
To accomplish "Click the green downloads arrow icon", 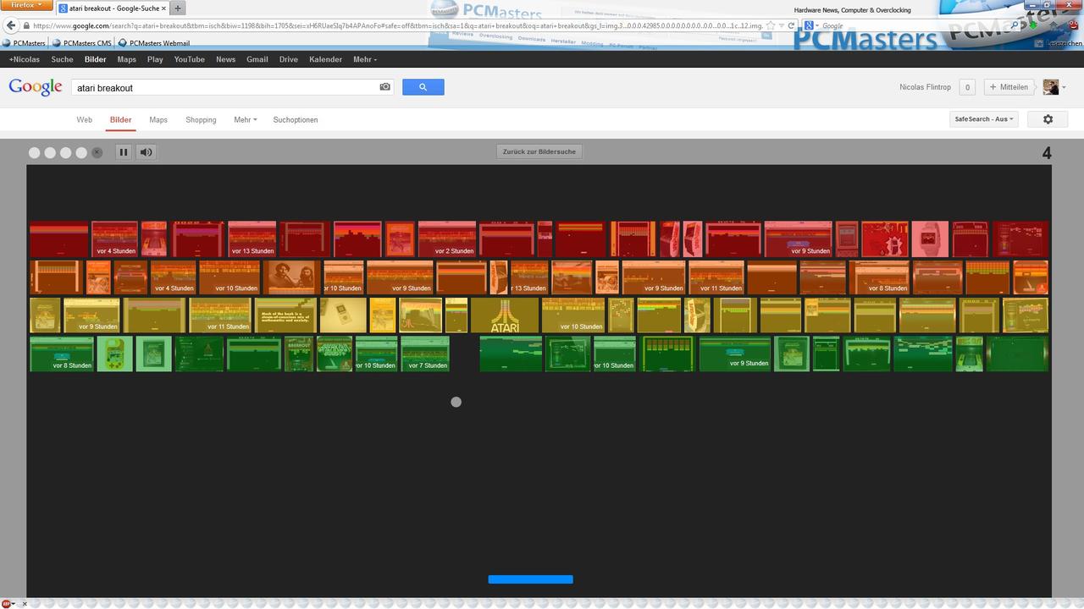I will click(1034, 26).
